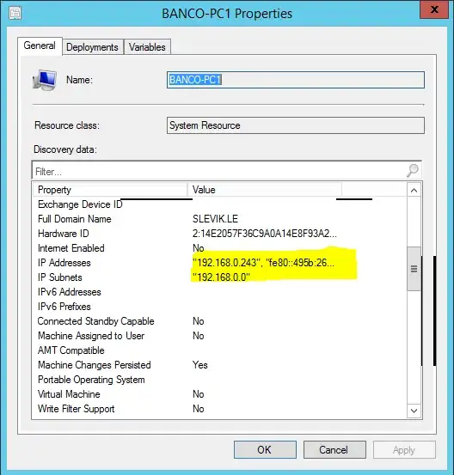Click the "192.168.0.0" subnet value
The image size is (454, 475).
point(221,277)
